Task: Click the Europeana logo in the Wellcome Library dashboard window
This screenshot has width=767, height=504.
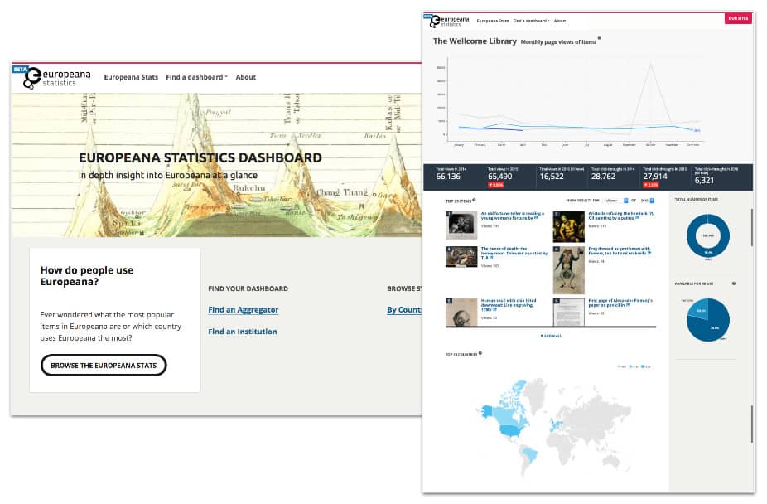Action: (450, 21)
